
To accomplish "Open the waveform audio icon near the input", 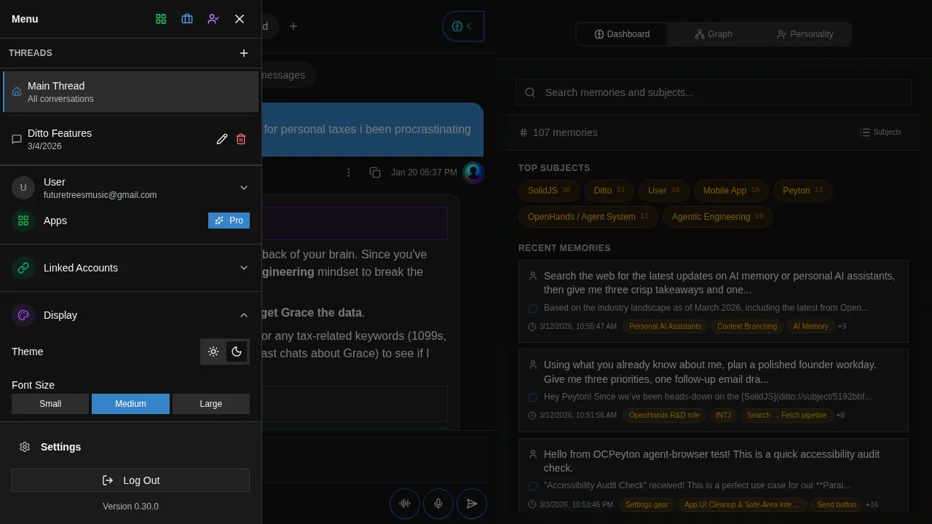I will pyautogui.click(x=405, y=504).
